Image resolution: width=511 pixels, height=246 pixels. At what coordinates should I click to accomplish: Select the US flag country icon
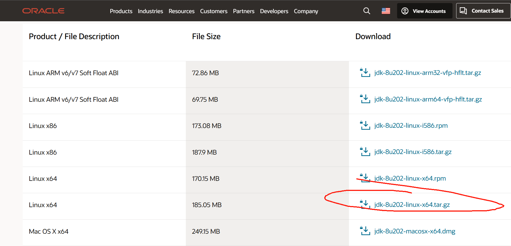pyautogui.click(x=386, y=11)
